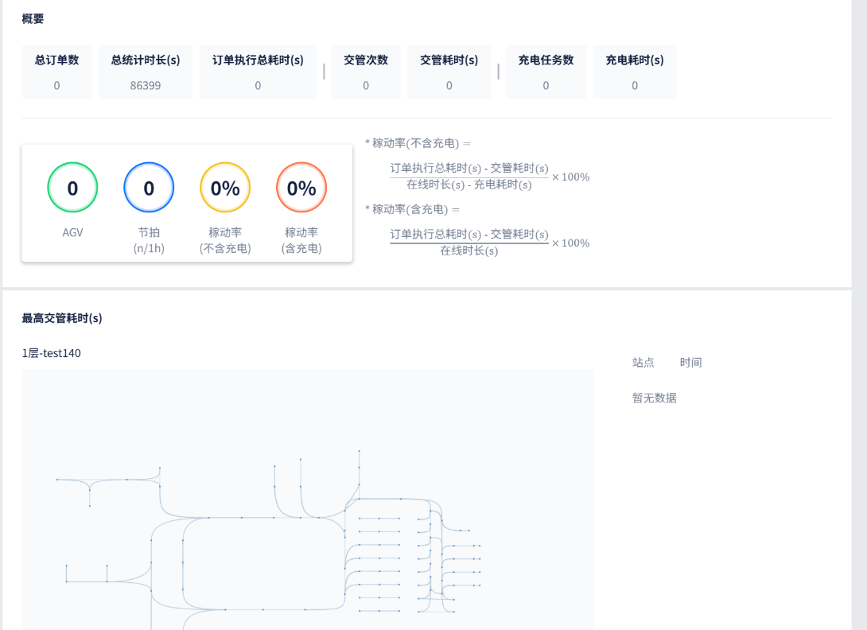The image size is (867, 630).
Task: Select the 充电任务数 card
Action: coord(546,72)
